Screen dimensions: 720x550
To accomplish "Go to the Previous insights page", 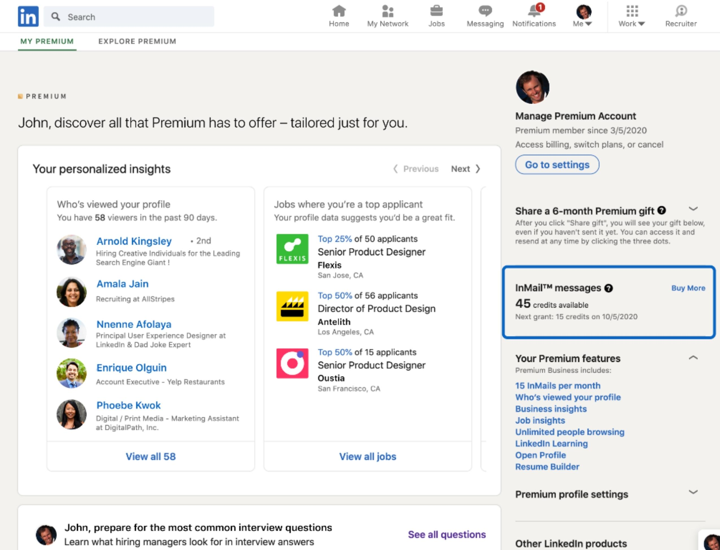I will (x=416, y=169).
